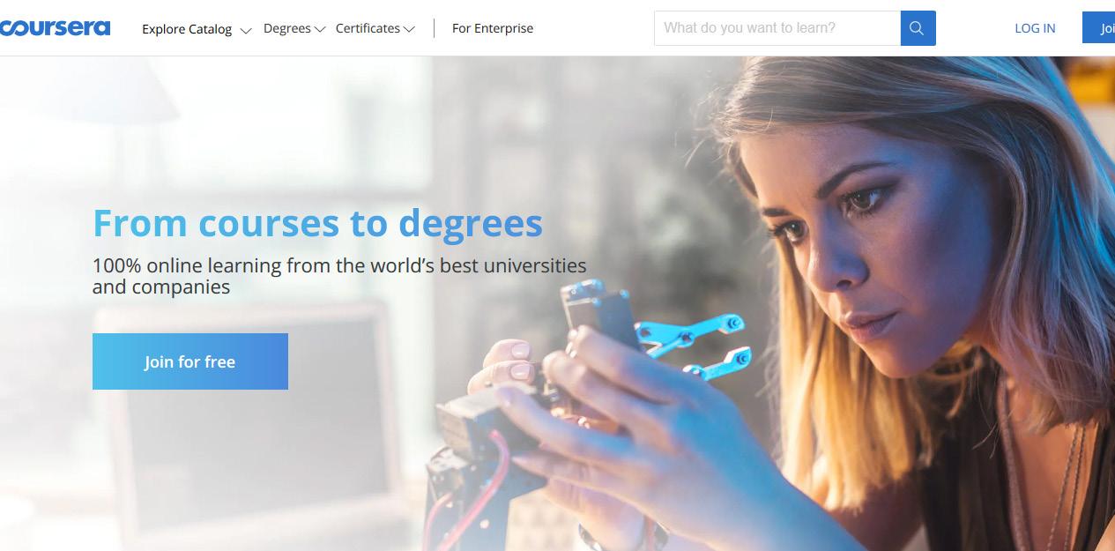Focus the 'What do you want to learn?' field
1115x551 pixels.
point(777,28)
